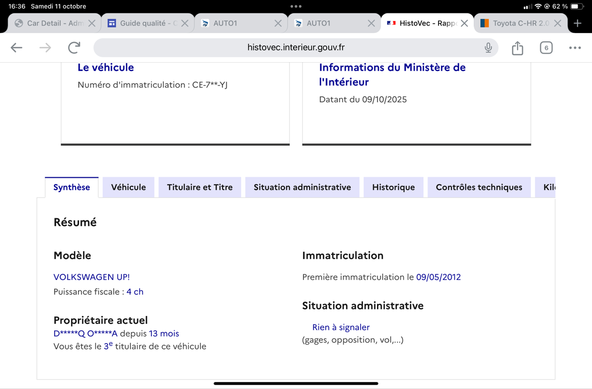Open the Historique tab
592x389 pixels.
pyautogui.click(x=394, y=187)
